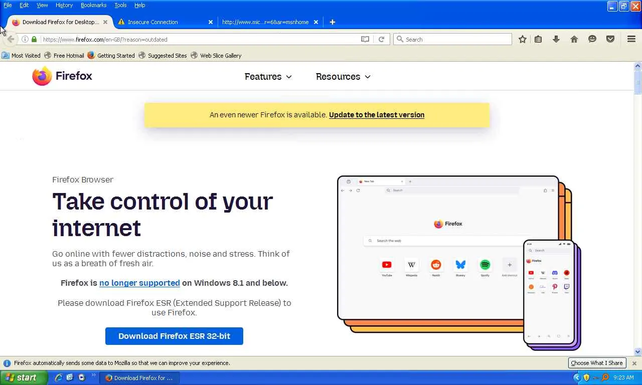Launch Internet Explorer from Quick Launch
Screen dimensions: 642x385
tap(58, 377)
